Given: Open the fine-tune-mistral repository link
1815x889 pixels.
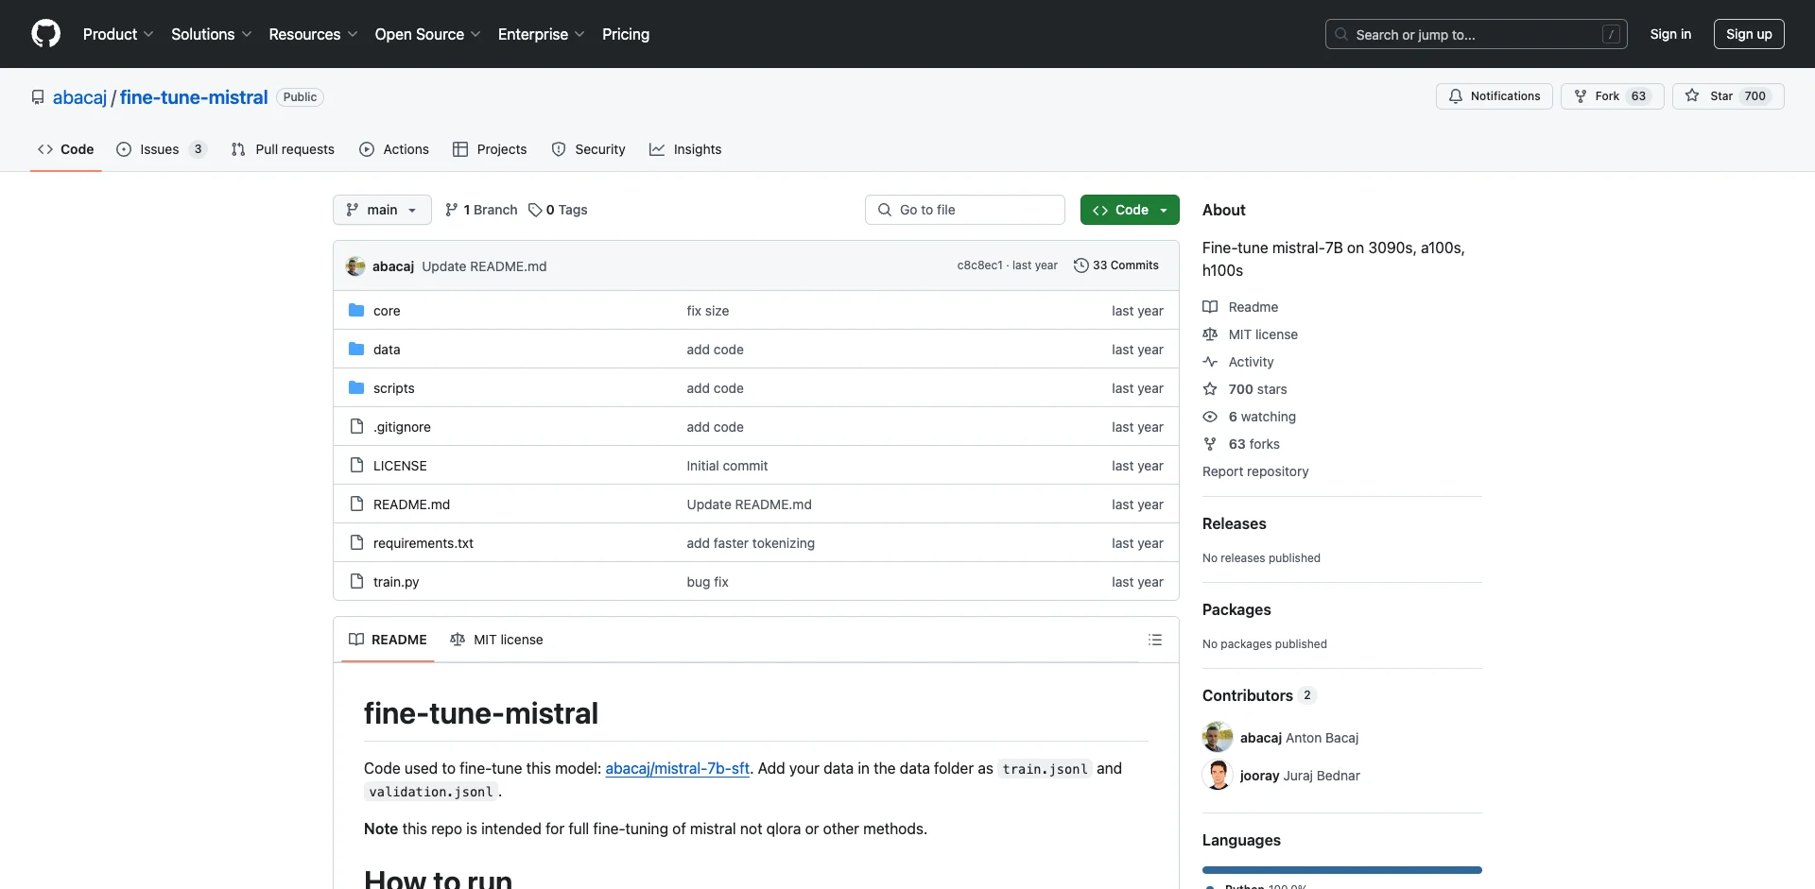Looking at the screenshot, I should (x=194, y=97).
